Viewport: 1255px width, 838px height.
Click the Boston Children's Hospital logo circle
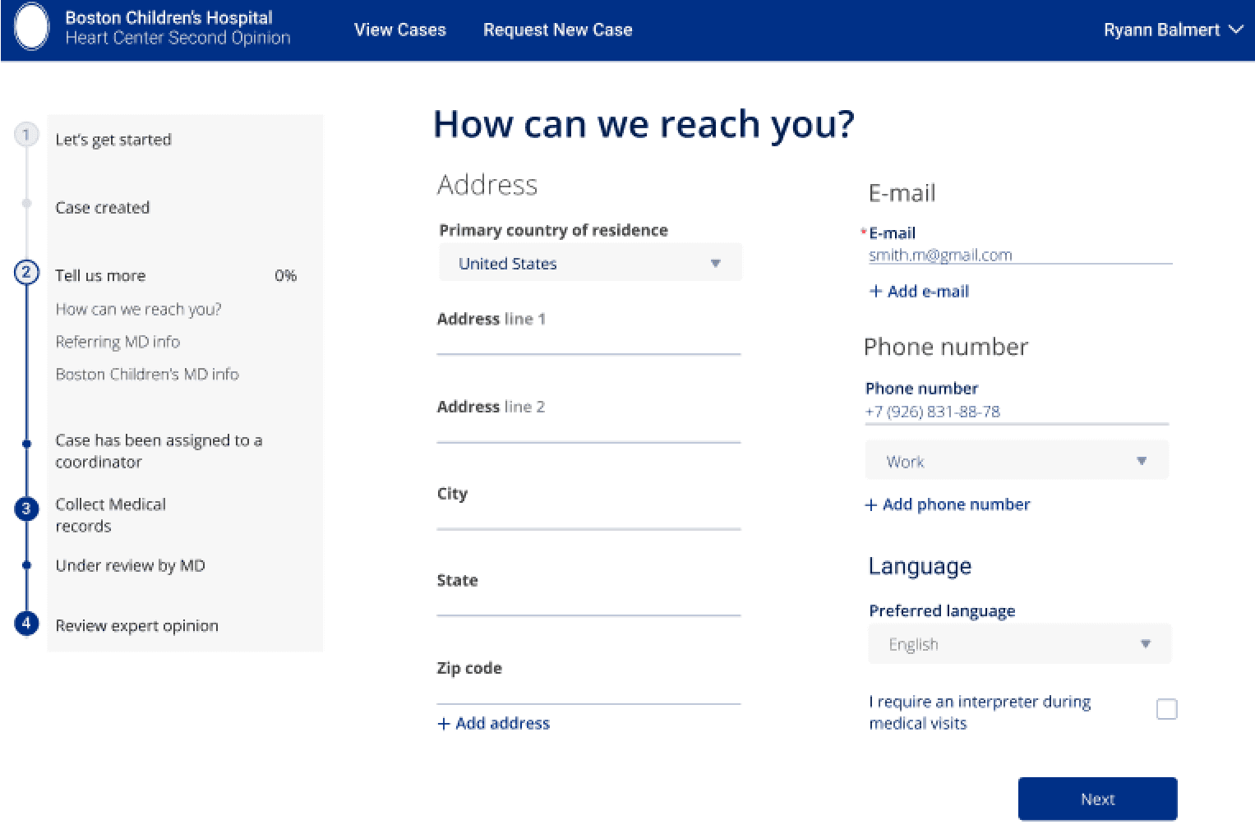point(32,27)
